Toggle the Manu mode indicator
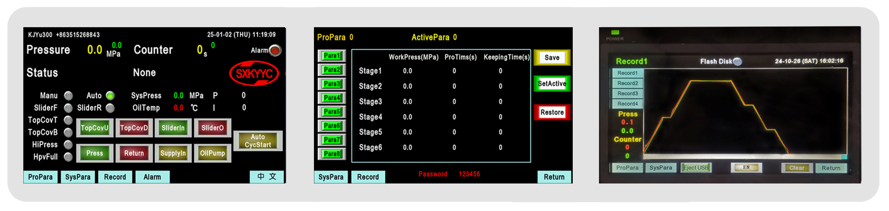Screen dimensions: 889x211 click(68, 95)
